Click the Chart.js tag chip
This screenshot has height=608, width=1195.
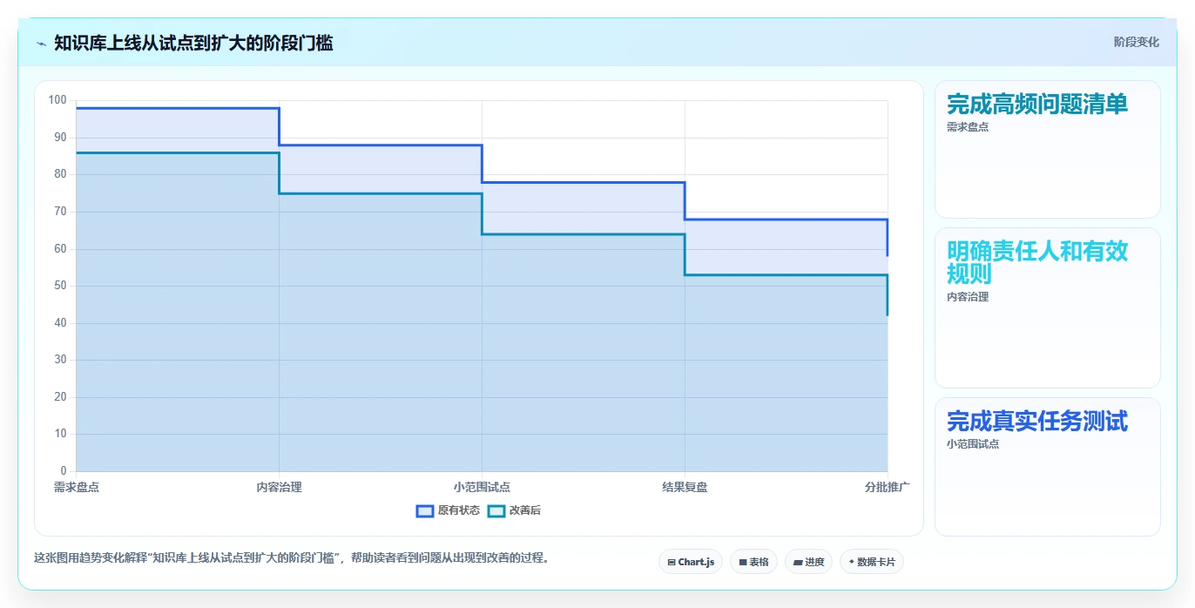pos(691,562)
